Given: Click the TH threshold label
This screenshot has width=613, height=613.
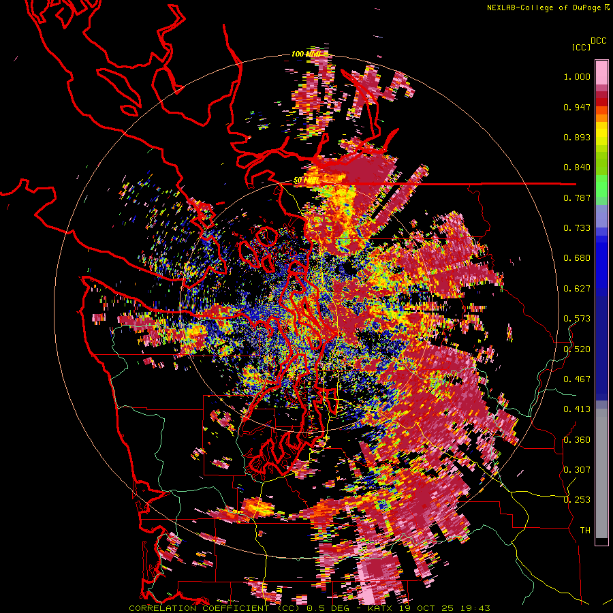Looking at the screenshot, I should [x=585, y=531].
